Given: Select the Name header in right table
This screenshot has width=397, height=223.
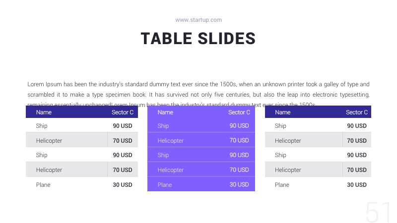Looking at the screenshot, I should click(x=283, y=112).
